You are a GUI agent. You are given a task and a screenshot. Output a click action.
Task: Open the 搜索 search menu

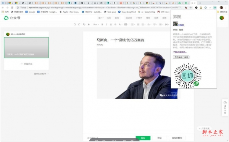tap(164, 18)
